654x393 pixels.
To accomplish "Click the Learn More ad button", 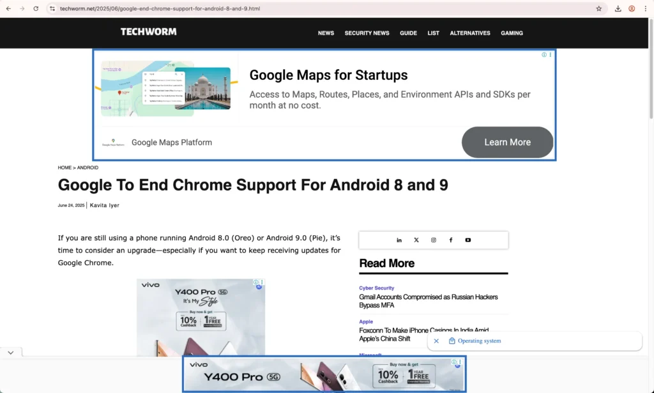I will tap(507, 143).
